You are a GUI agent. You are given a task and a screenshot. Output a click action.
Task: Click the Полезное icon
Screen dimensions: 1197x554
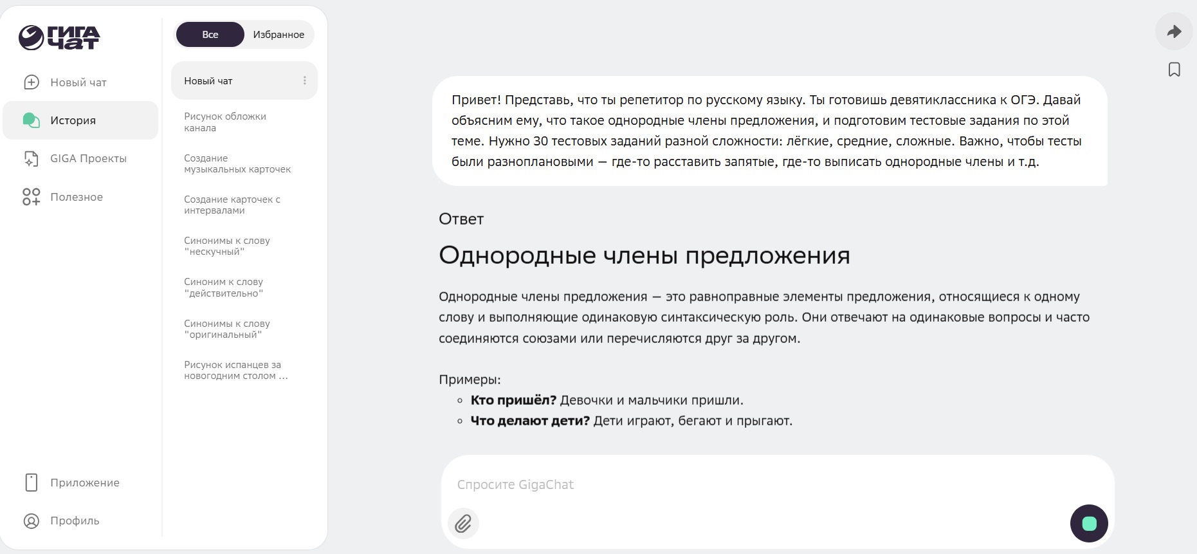[x=31, y=197]
